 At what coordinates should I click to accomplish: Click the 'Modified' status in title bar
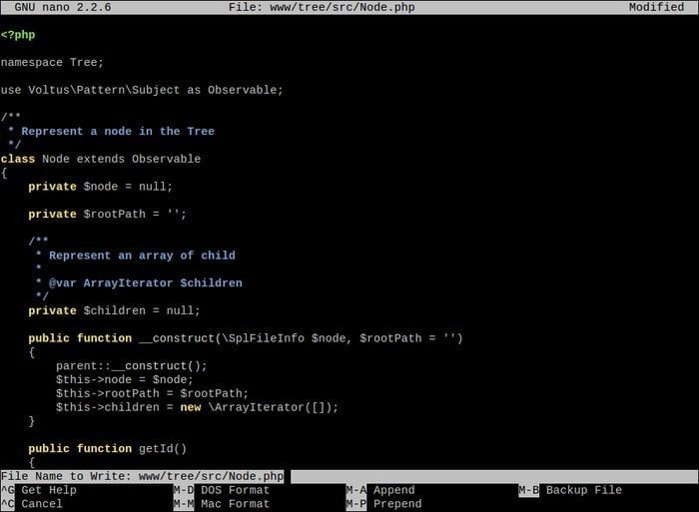pyautogui.click(x=656, y=7)
